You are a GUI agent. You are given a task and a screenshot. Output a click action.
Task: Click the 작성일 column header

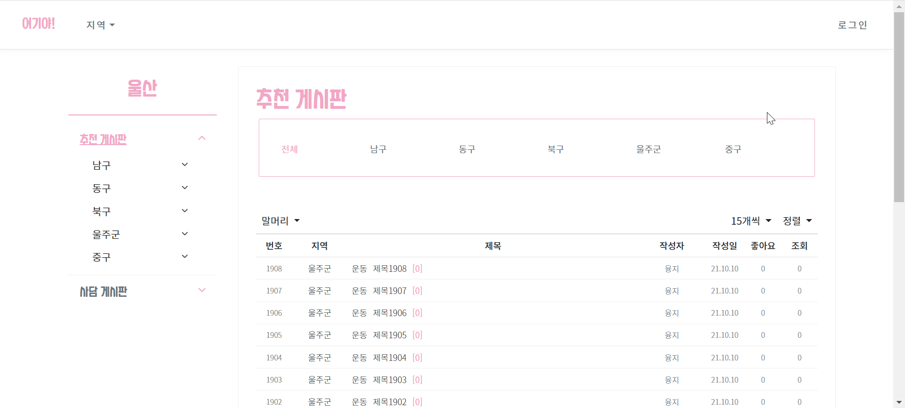[x=724, y=246]
